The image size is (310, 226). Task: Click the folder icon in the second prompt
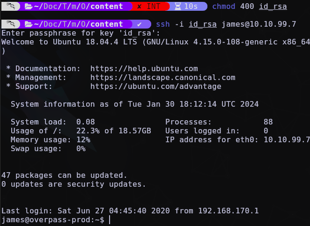click(29, 24)
